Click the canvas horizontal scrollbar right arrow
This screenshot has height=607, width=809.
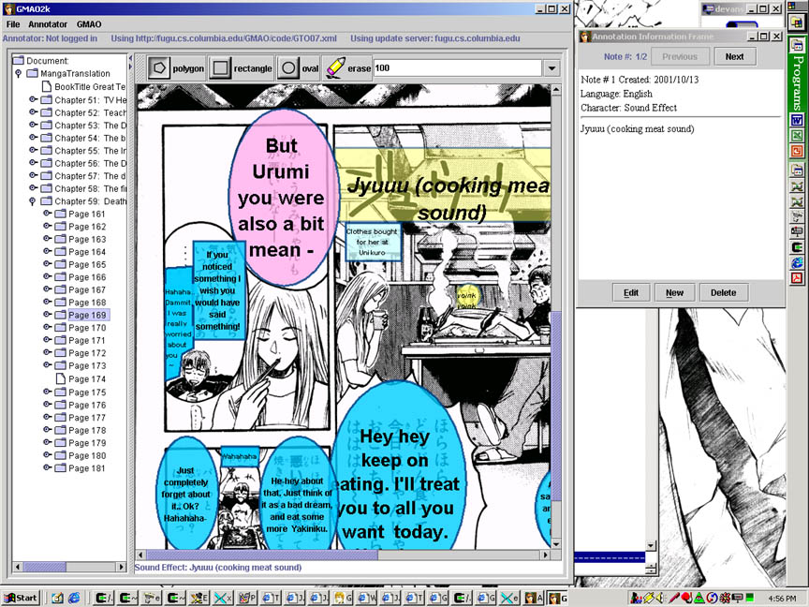click(546, 555)
